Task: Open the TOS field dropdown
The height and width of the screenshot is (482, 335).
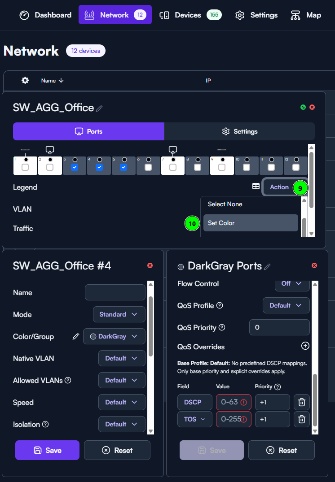Action: 195,419
